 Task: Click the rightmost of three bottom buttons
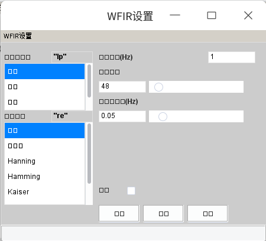[207, 214]
